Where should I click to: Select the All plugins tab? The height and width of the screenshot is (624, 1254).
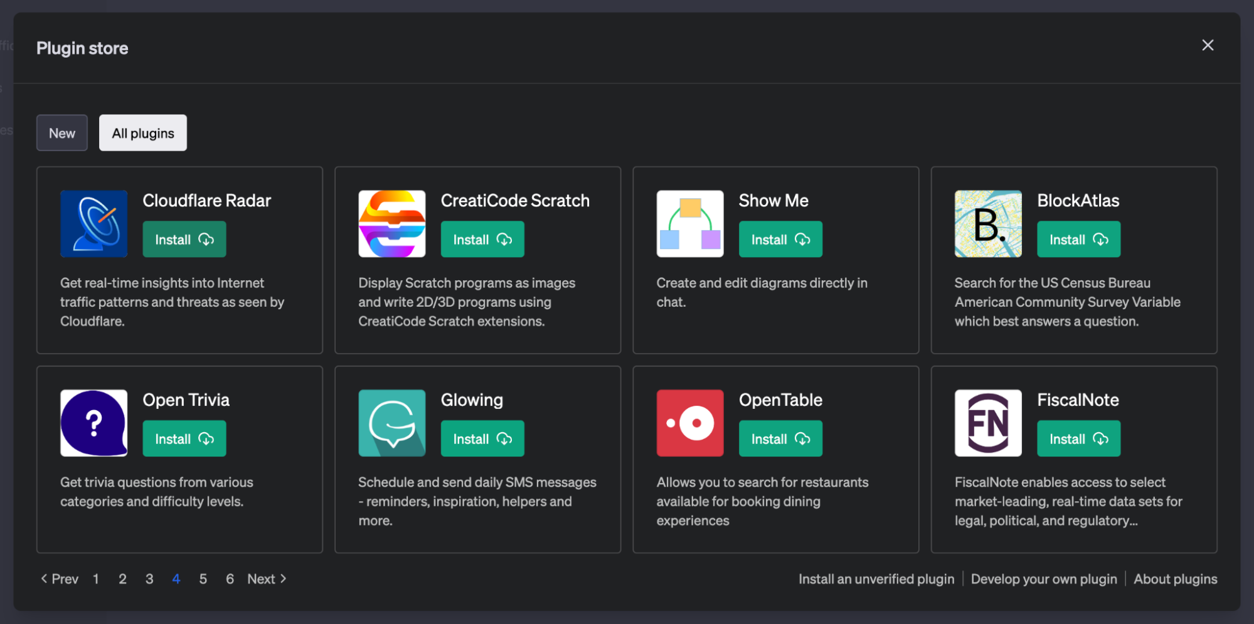point(143,133)
